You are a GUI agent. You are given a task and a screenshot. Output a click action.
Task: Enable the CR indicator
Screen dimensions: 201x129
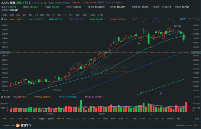coord(99,119)
